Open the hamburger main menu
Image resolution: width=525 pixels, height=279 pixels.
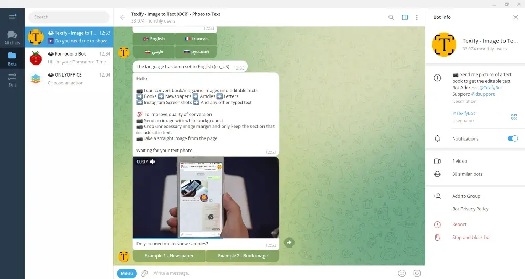tap(13, 17)
